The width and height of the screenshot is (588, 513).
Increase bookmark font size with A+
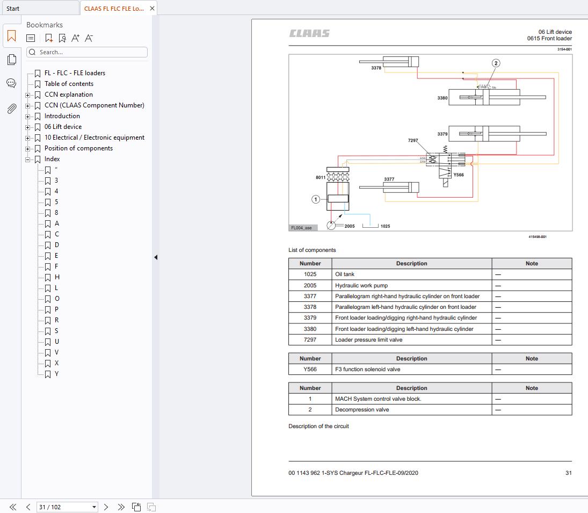[75, 38]
